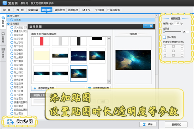Click the 播放试试 button

tap(176, 124)
